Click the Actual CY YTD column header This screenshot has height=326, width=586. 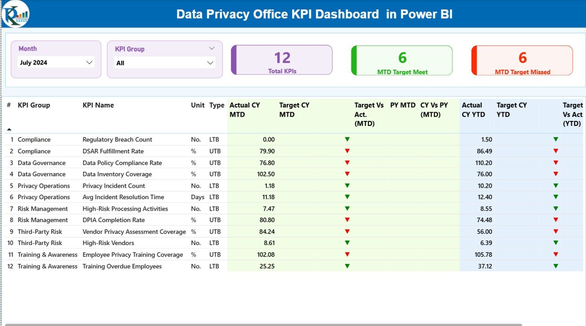(474, 109)
